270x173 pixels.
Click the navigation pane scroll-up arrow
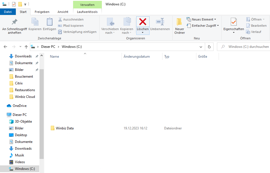pos(41,56)
